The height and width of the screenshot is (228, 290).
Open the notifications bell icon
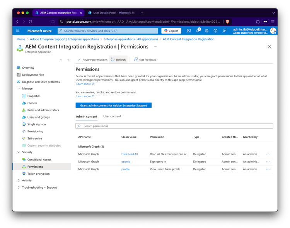click(198, 30)
